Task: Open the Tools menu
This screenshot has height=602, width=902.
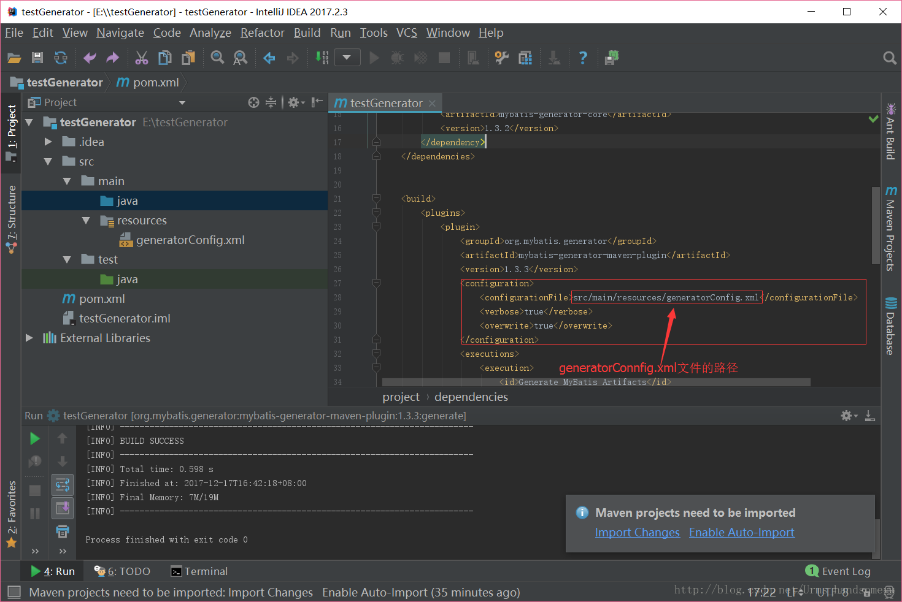Action: pyautogui.click(x=374, y=32)
